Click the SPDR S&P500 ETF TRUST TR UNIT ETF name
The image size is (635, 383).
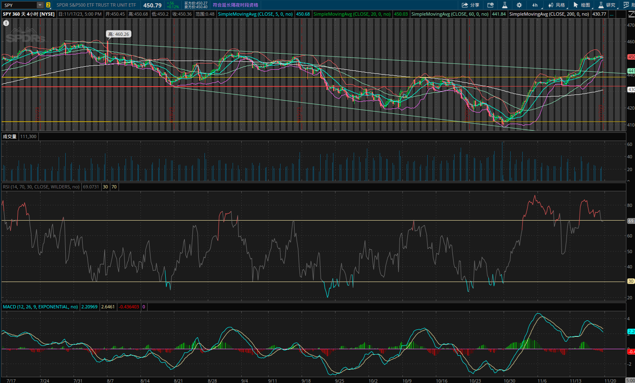click(96, 5)
